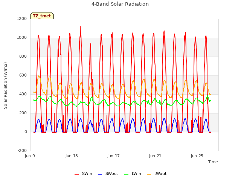Viewport: 241px width, 181px height.
Task: Click the red SWin legend swatch
Action: click(76, 174)
